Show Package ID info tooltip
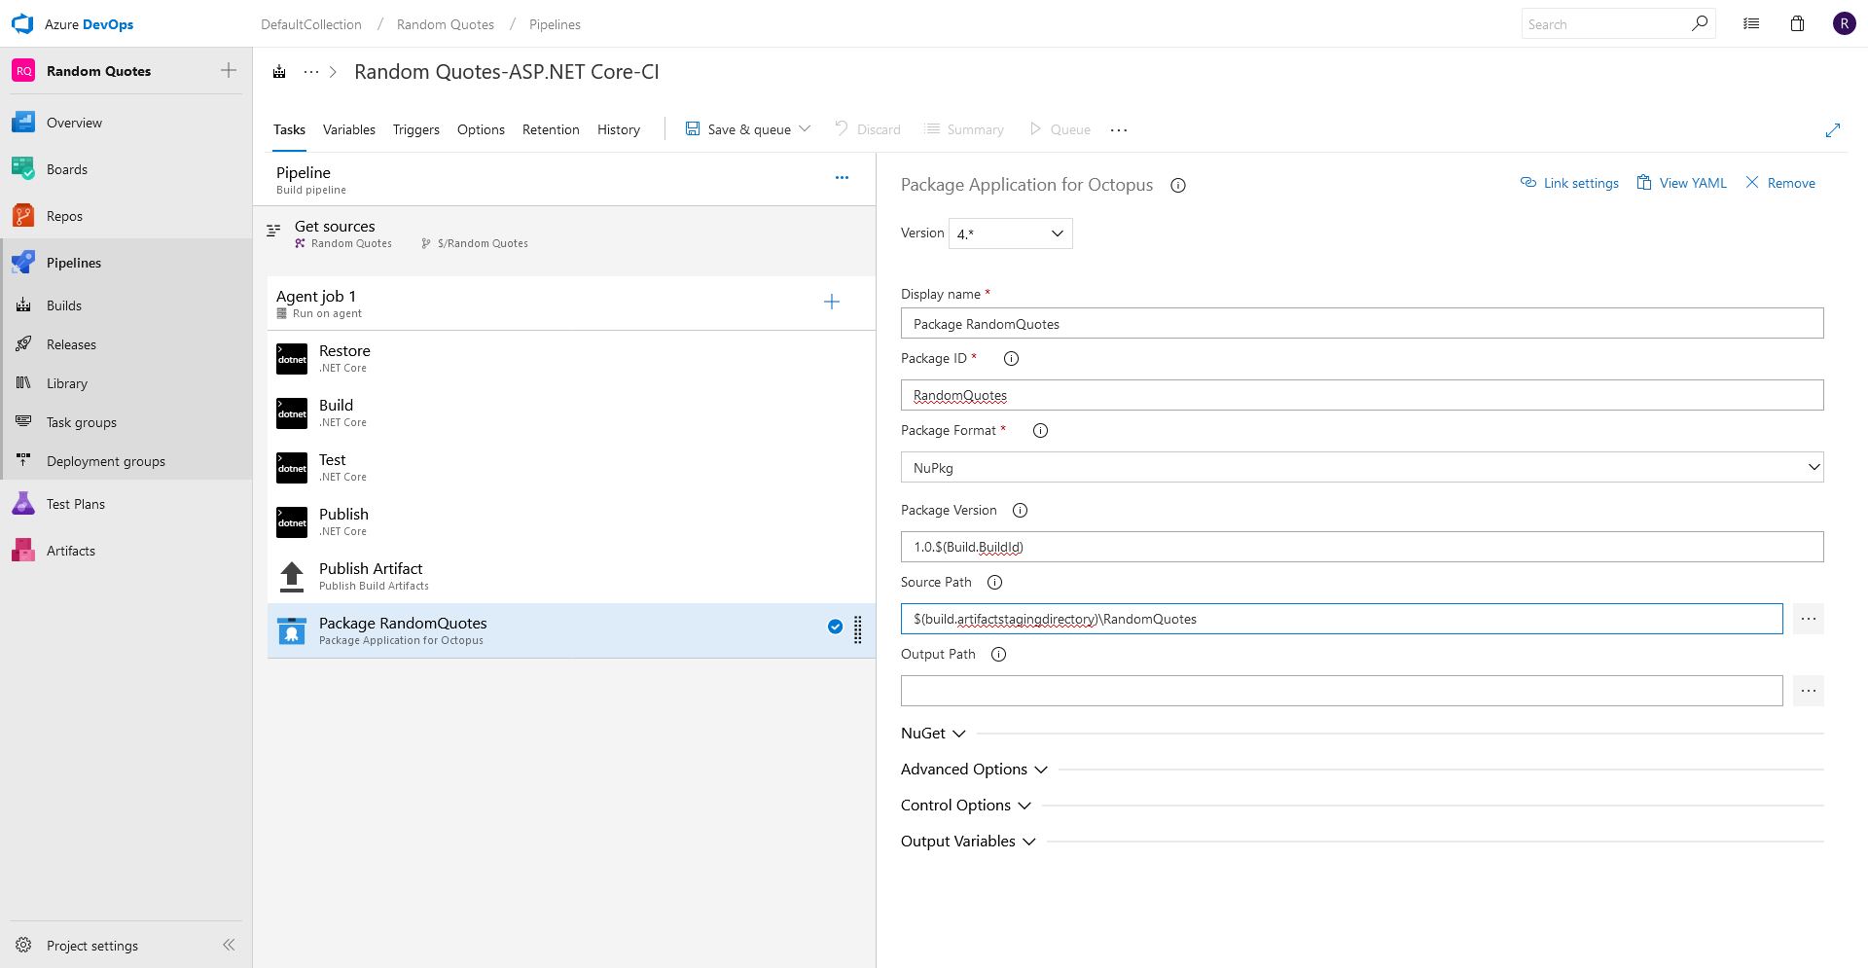This screenshot has height=968, width=1868. click(x=1011, y=359)
